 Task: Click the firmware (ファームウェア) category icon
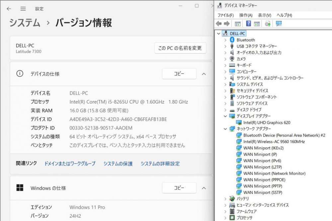(x=232, y=211)
